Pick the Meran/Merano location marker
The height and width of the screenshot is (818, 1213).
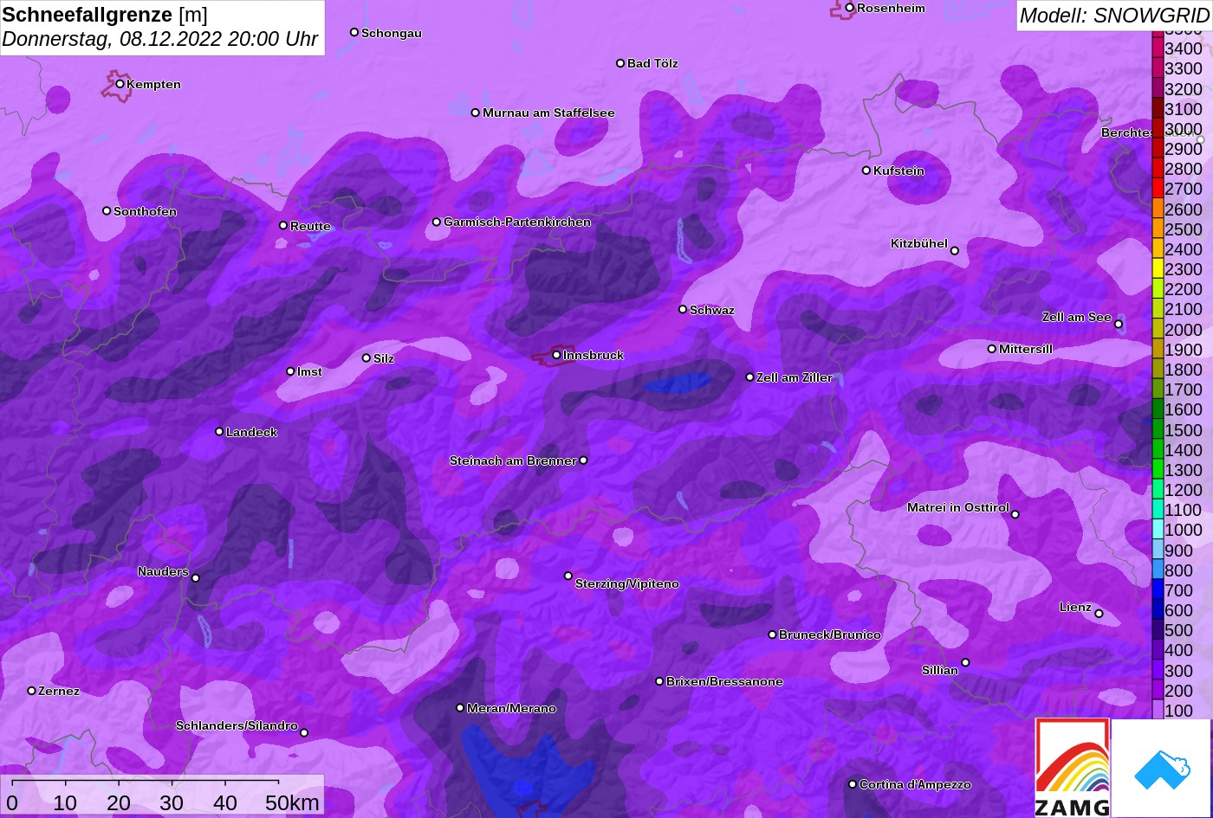click(x=460, y=708)
